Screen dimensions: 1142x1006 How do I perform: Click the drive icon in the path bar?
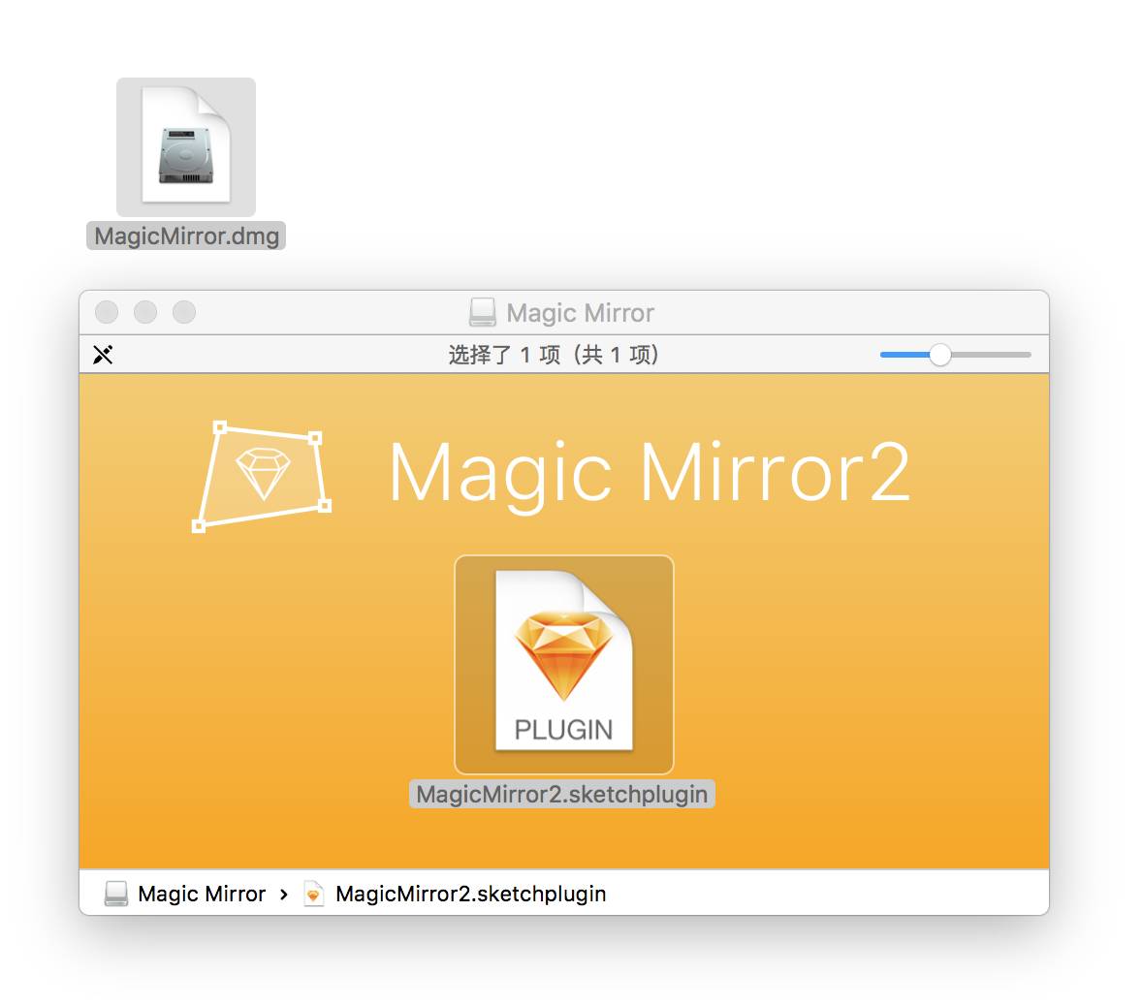pyautogui.click(x=115, y=894)
